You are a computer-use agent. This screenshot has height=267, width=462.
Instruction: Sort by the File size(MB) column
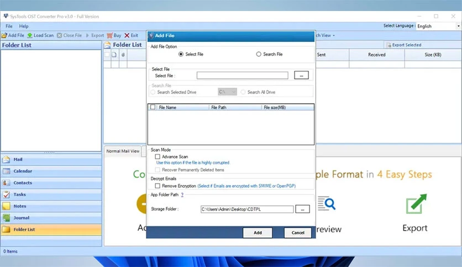pyautogui.click(x=287, y=108)
